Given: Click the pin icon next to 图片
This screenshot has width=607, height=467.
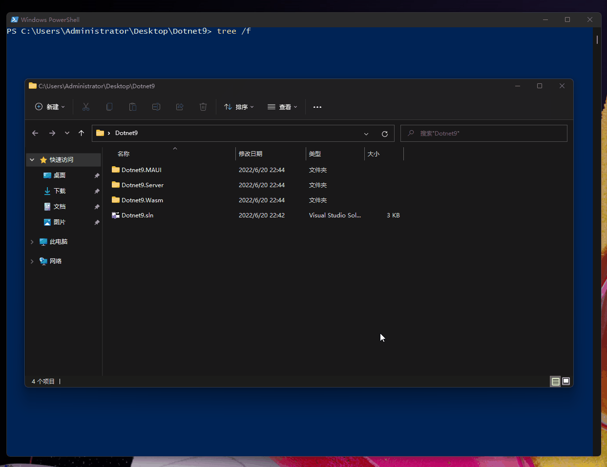Looking at the screenshot, I should tap(97, 222).
